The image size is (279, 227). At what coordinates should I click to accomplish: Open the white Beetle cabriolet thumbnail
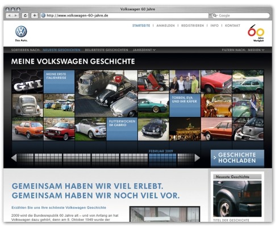click(x=90, y=129)
